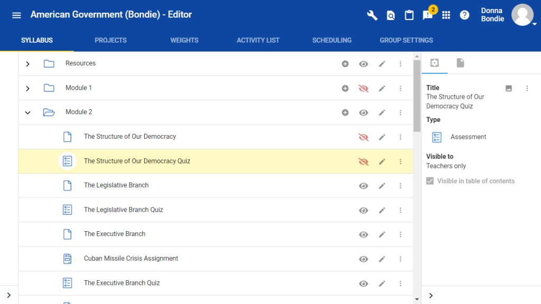This screenshot has height=304, width=541.
Task: Select Cuban Missile Crisis Assignment
Action: 131,259
